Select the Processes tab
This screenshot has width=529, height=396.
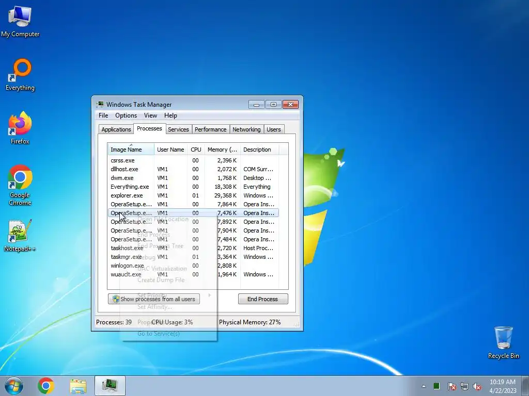149,128
